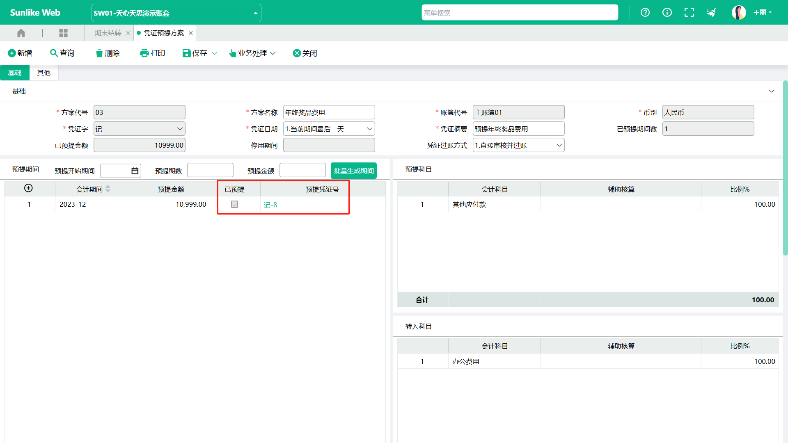
Task: Open the 凭证过账方式 dropdown
Action: click(x=518, y=145)
